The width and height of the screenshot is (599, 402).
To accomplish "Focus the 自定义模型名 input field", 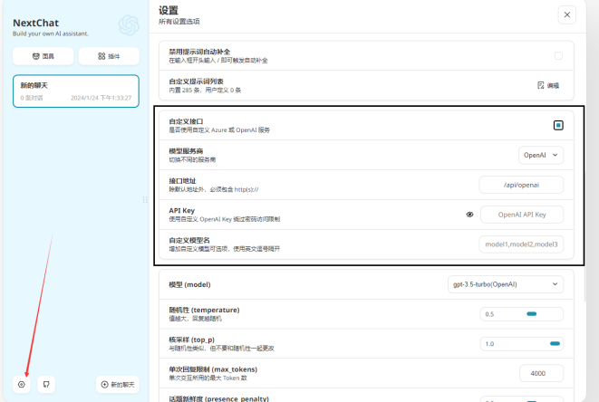I will 521,244.
